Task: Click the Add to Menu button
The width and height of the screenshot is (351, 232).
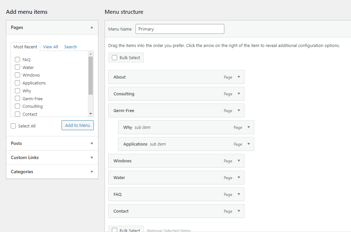Action: point(77,125)
